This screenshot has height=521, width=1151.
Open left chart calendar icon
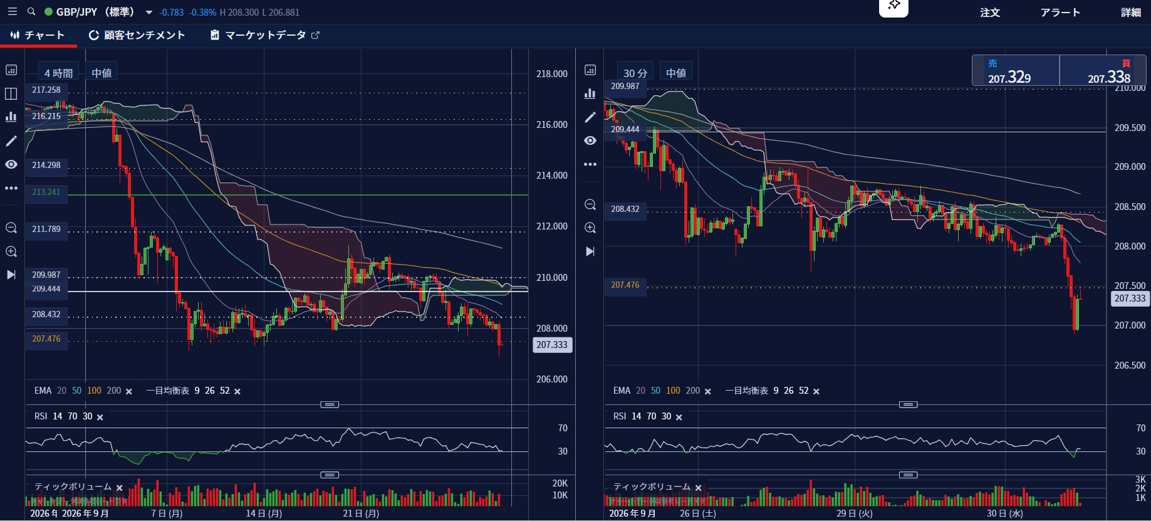pyautogui.click(x=11, y=70)
